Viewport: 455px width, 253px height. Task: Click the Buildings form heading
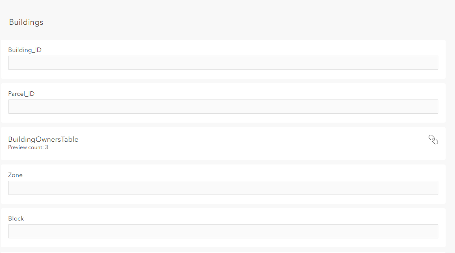click(x=26, y=22)
